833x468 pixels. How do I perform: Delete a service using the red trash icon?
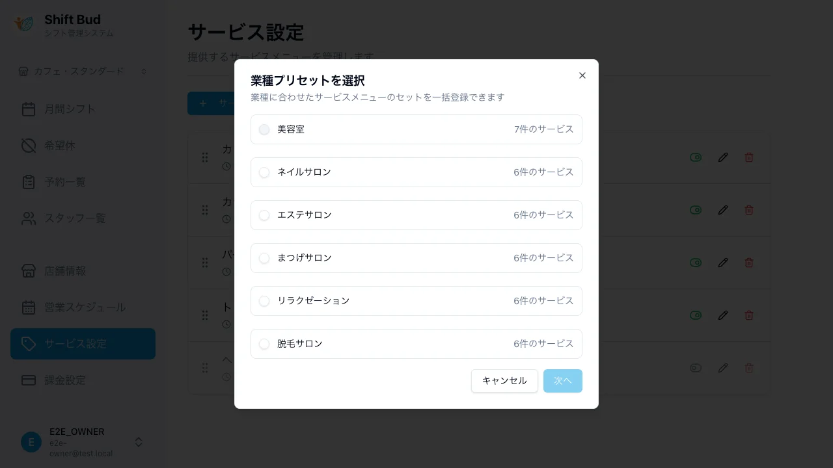[749, 157]
